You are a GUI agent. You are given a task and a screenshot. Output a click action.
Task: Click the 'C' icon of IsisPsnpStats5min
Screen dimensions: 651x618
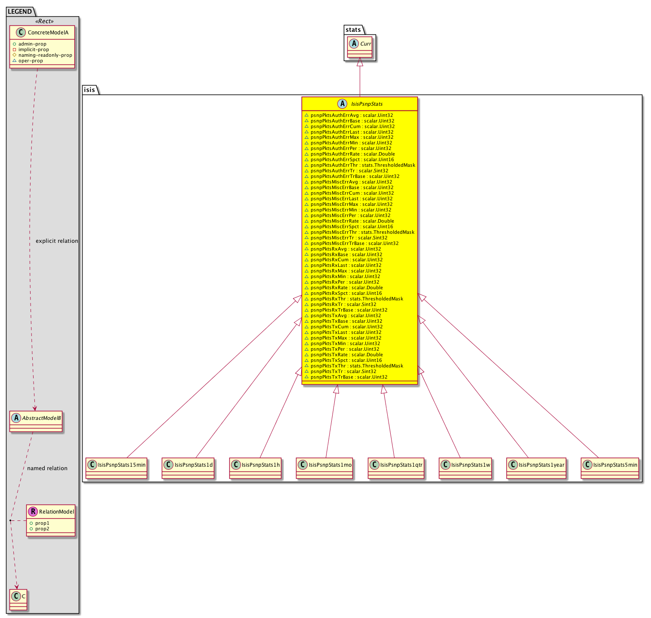[x=587, y=465]
